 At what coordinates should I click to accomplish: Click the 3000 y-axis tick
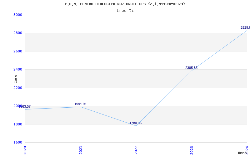point(17,15)
